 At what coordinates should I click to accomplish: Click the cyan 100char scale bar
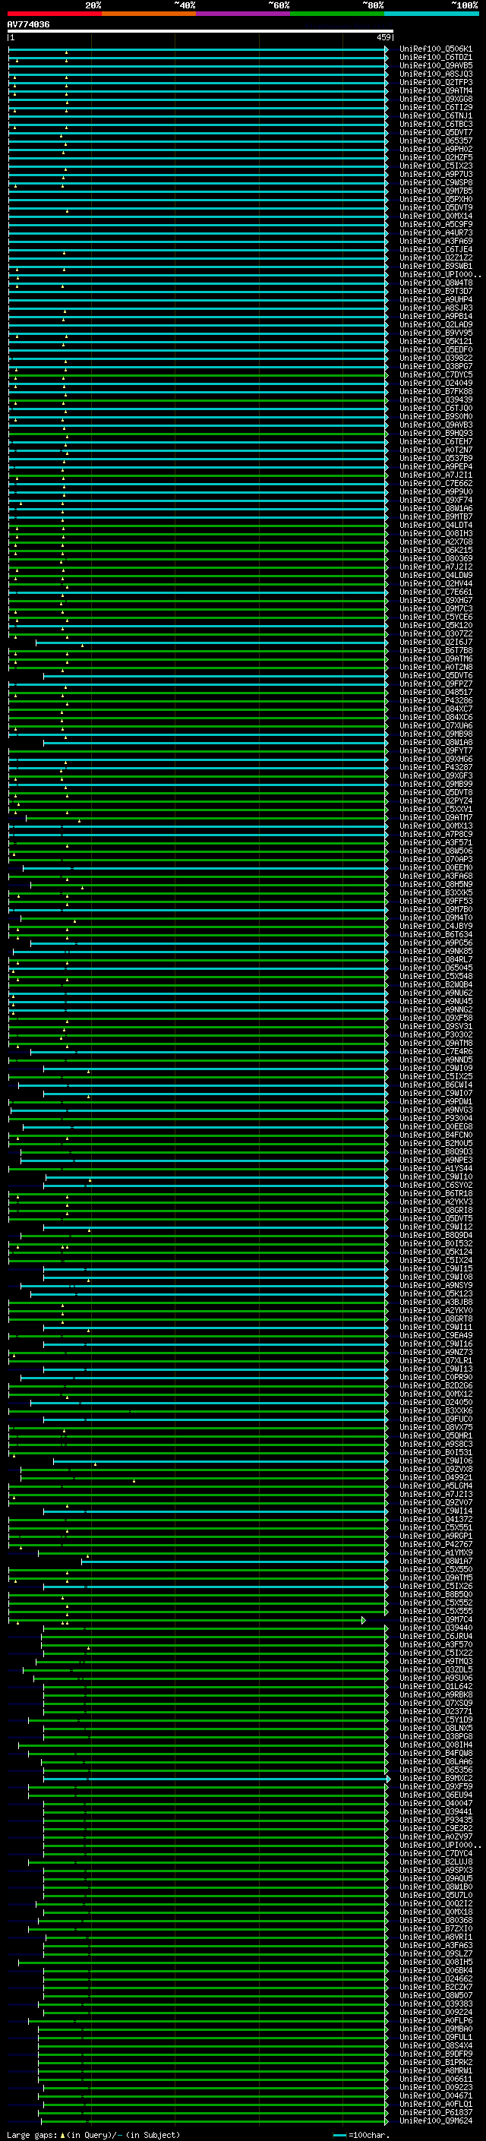coord(339,2135)
